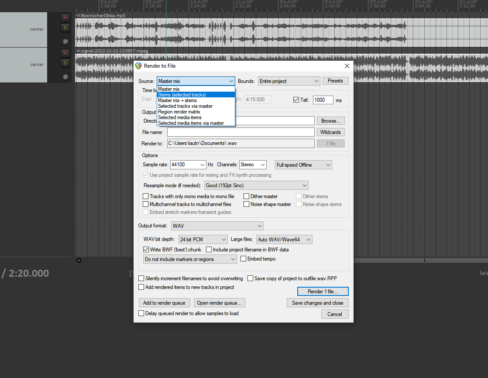Image resolution: width=488 pixels, height=378 pixels.
Task: Choose Region render matrix from list
Action: tap(179, 112)
